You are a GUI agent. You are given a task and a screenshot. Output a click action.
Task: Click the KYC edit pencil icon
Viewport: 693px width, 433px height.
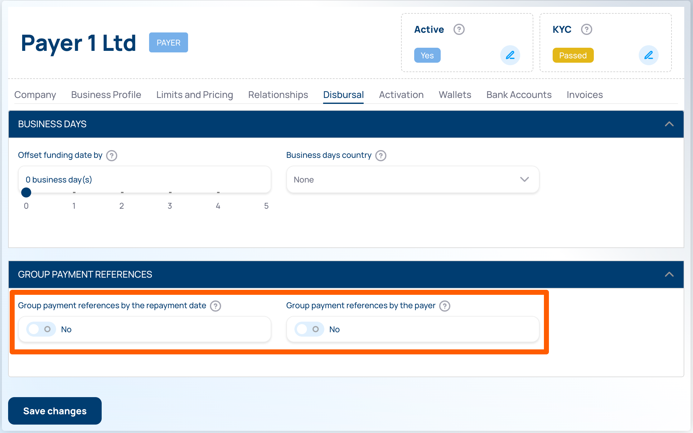[648, 56]
